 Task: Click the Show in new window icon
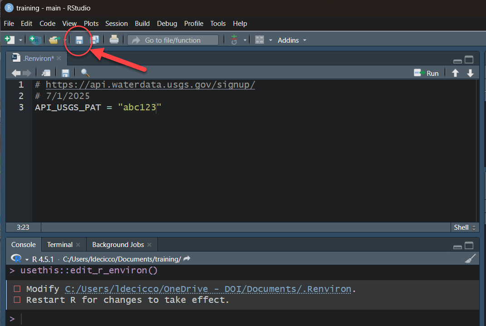[46, 73]
